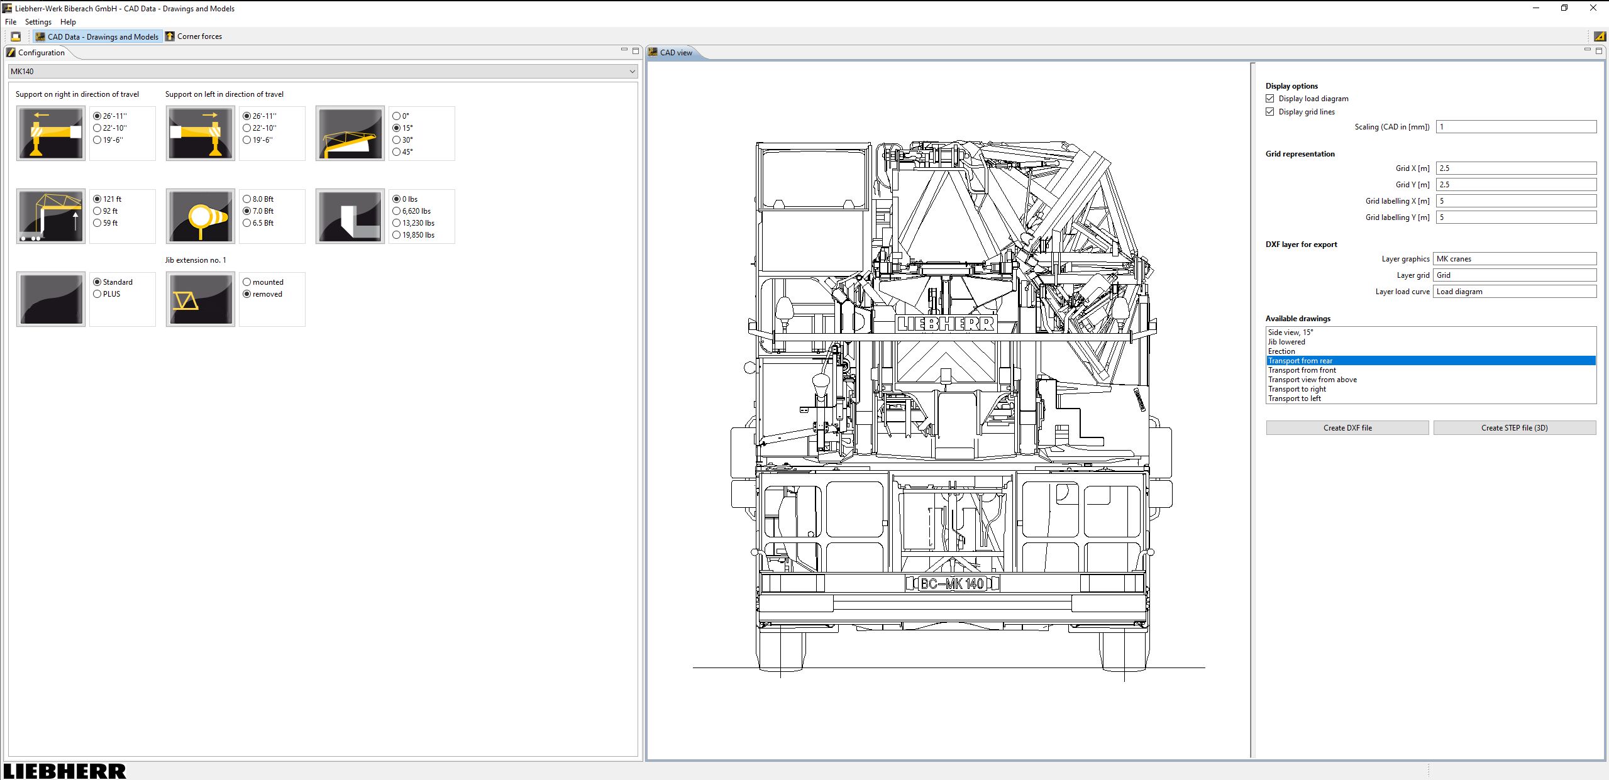Click the wind speed icon
1609x780 pixels.
[199, 216]
